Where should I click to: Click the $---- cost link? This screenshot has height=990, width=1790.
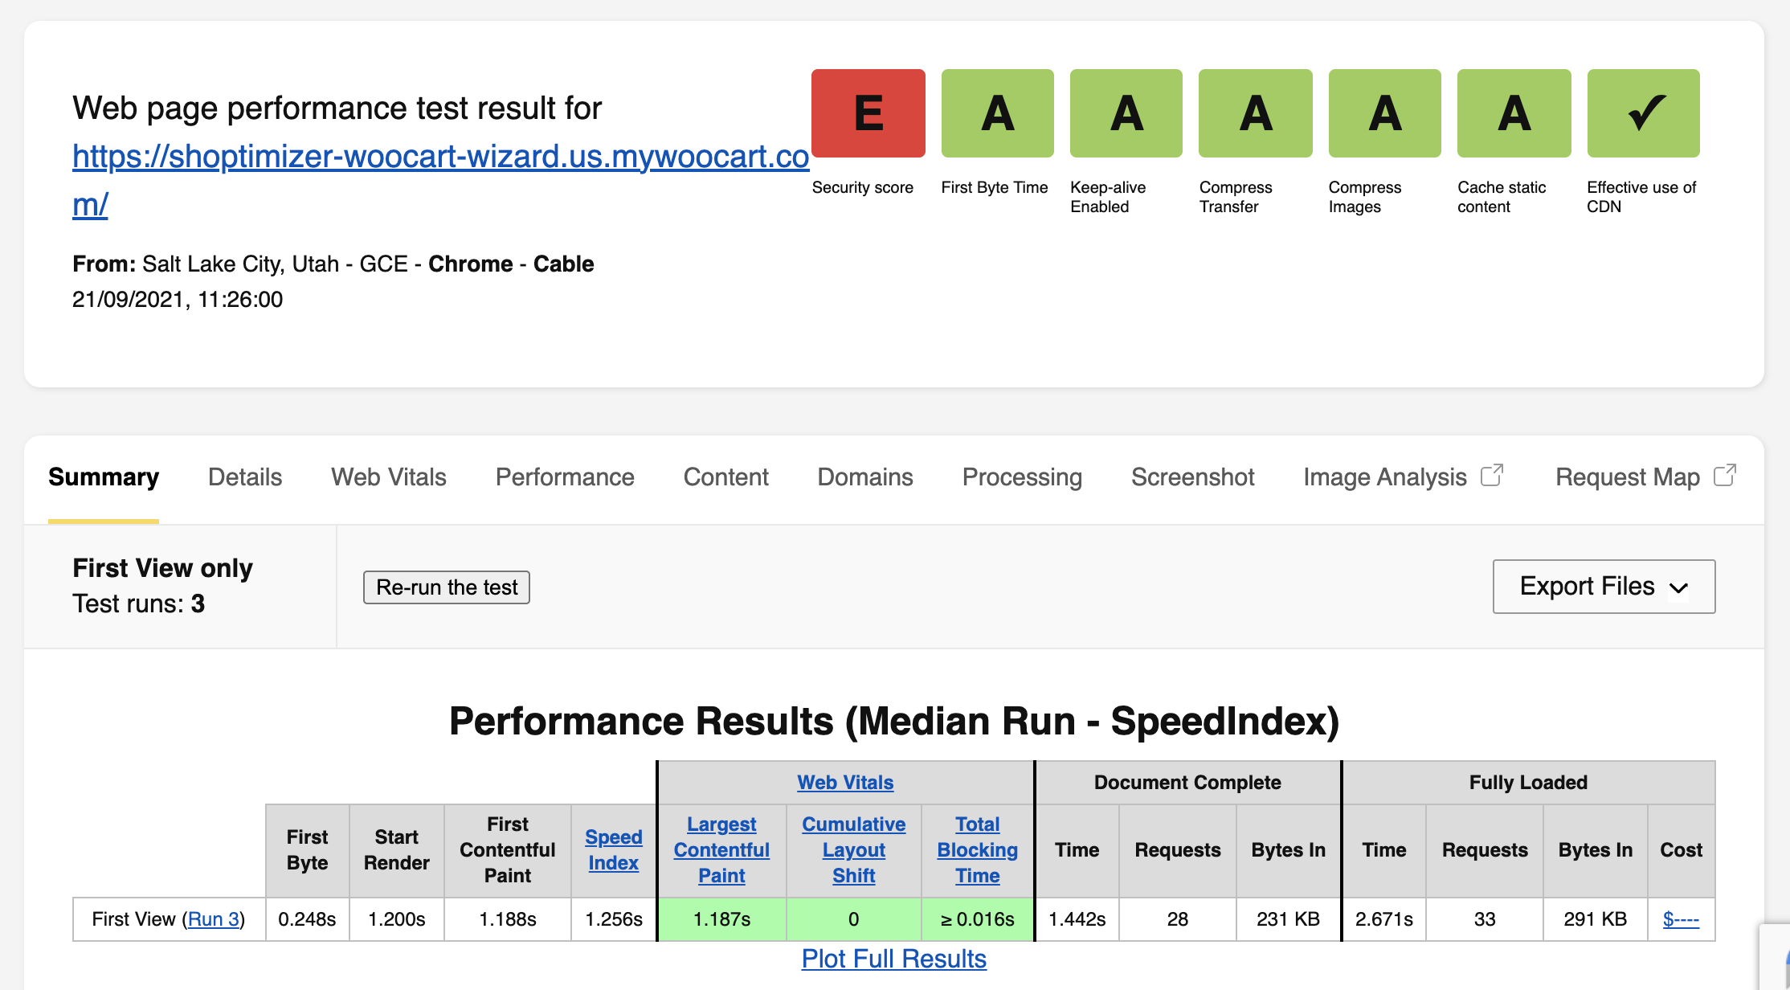[1681, 919]
